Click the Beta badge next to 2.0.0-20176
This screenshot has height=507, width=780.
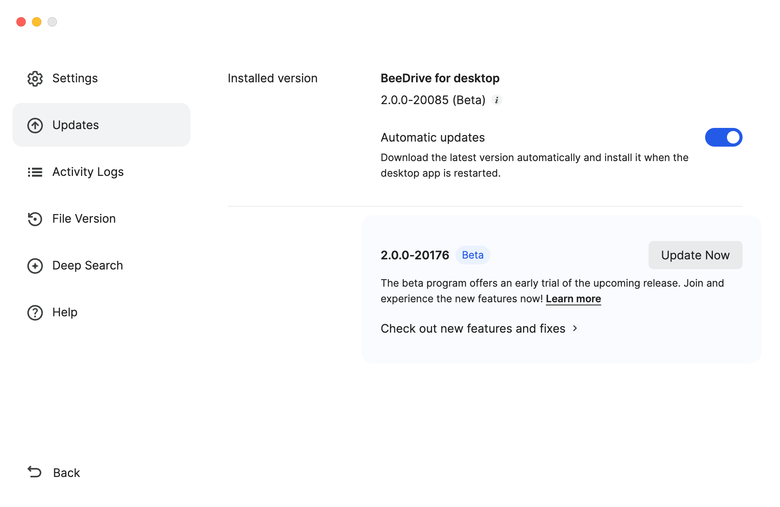(x=473, y=255)
